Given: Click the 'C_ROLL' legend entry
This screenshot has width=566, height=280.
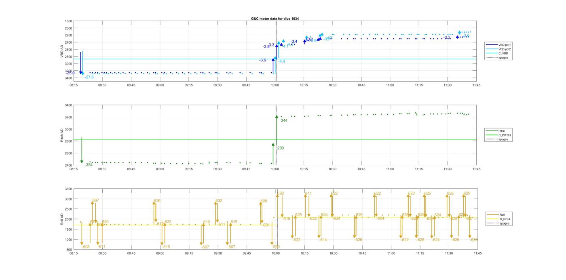Looking at the screenshot, I should (499, 219).
